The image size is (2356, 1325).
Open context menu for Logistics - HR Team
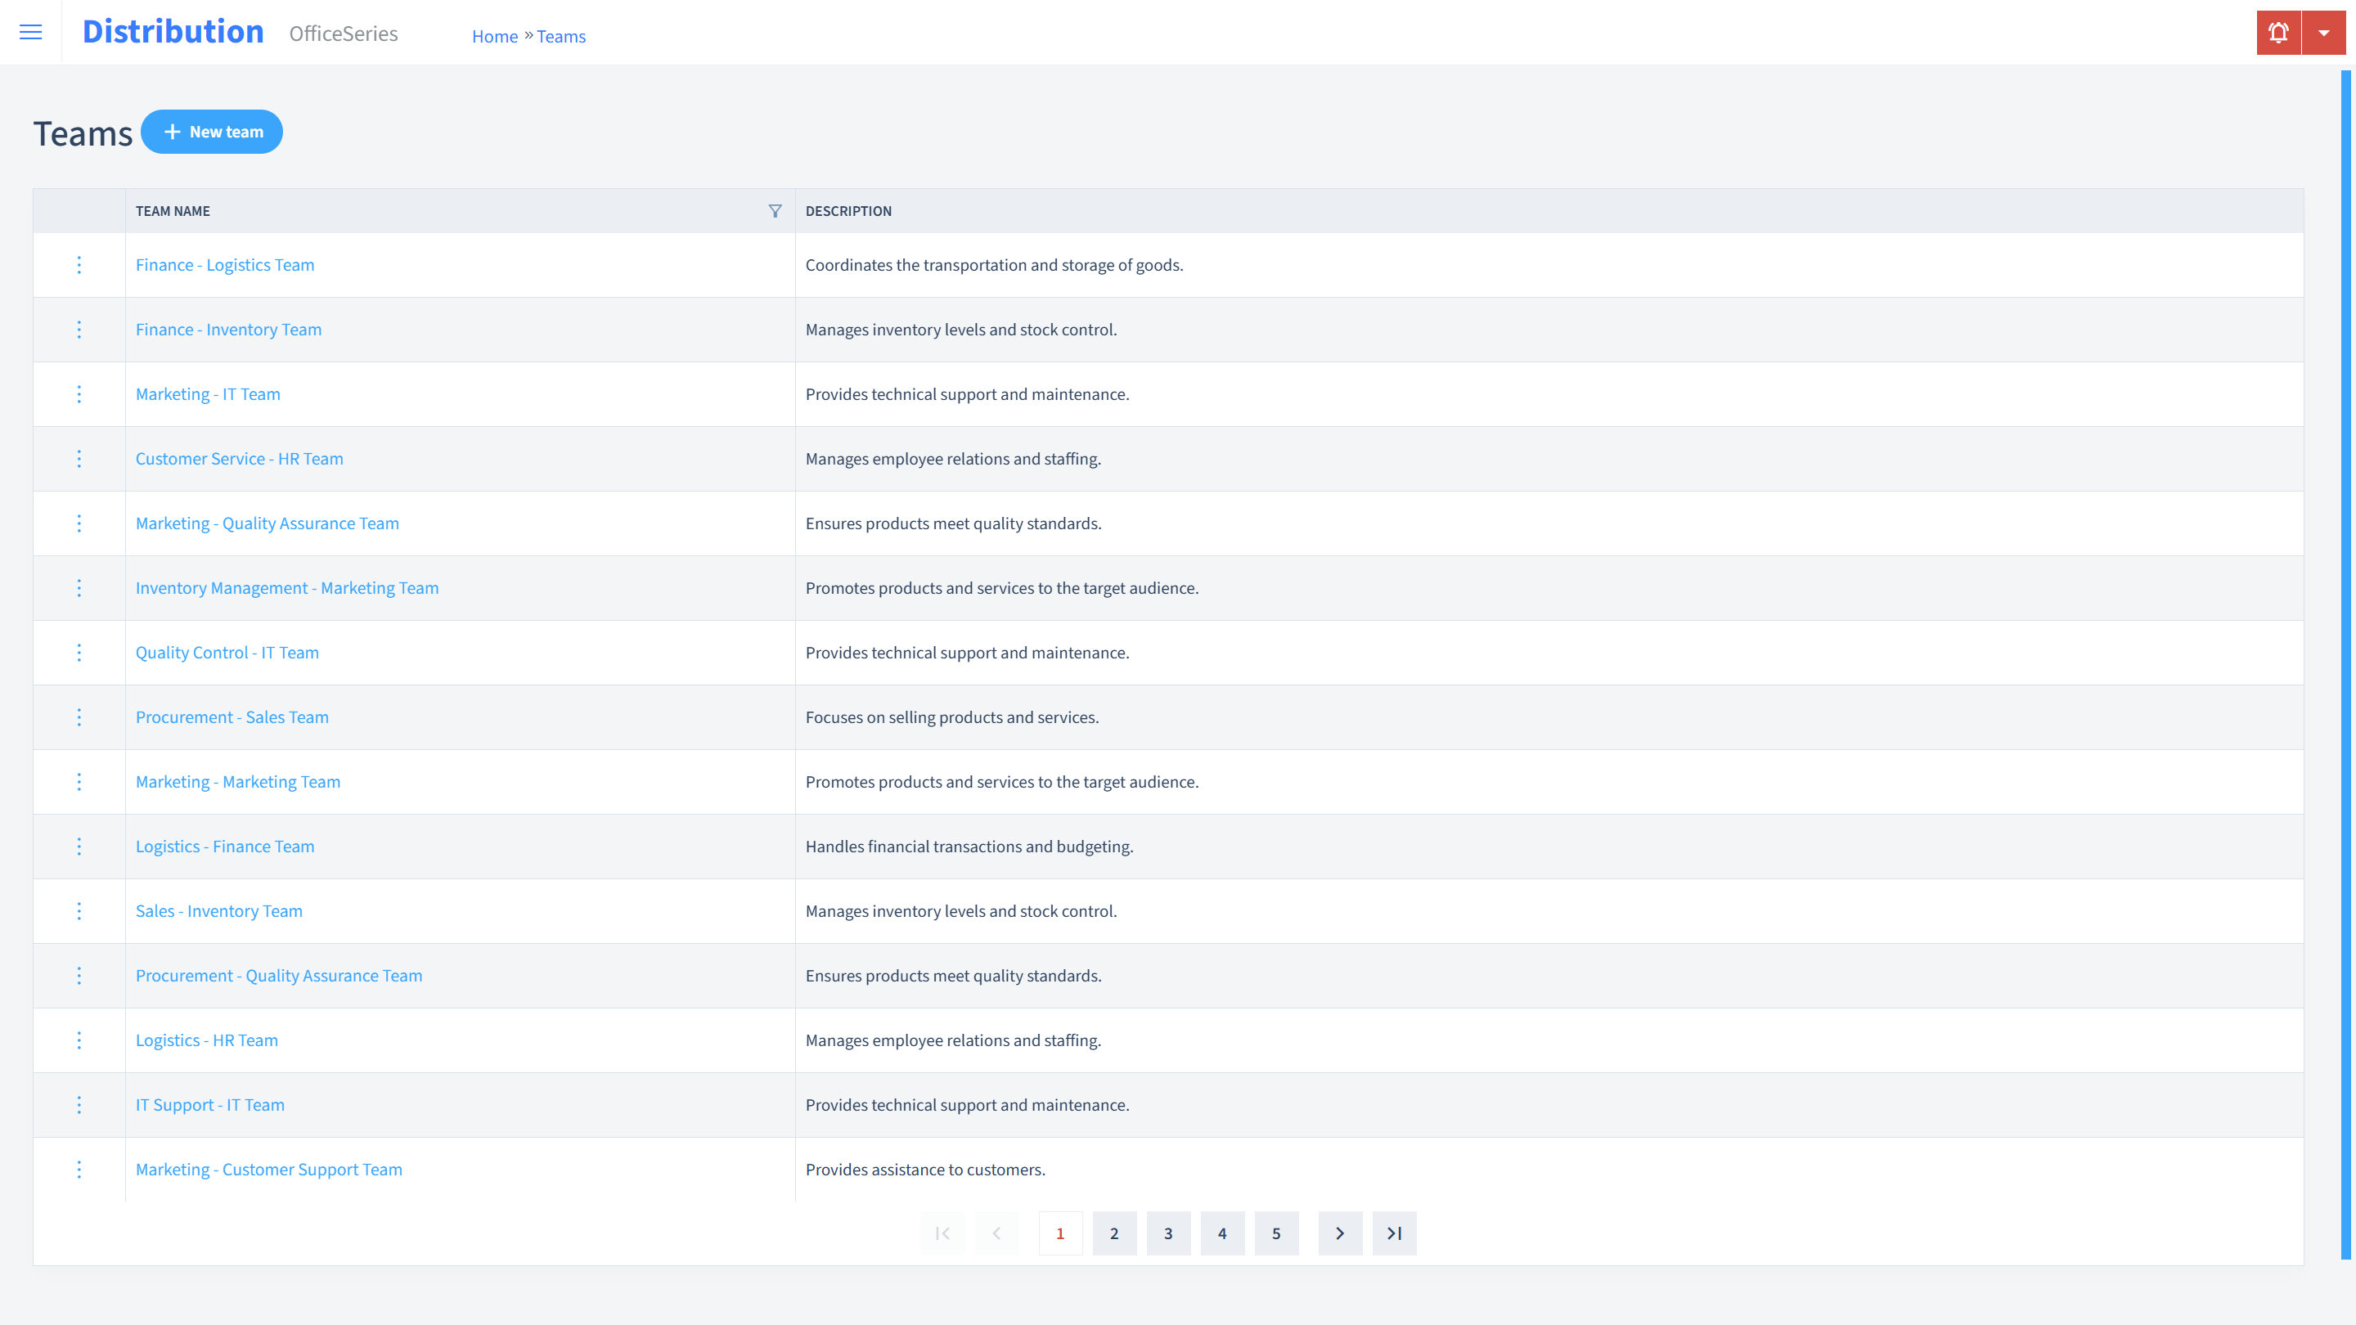pos(78,1040)
